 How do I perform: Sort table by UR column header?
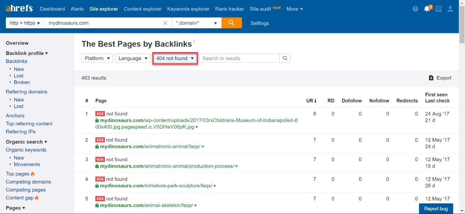point(311,101)
